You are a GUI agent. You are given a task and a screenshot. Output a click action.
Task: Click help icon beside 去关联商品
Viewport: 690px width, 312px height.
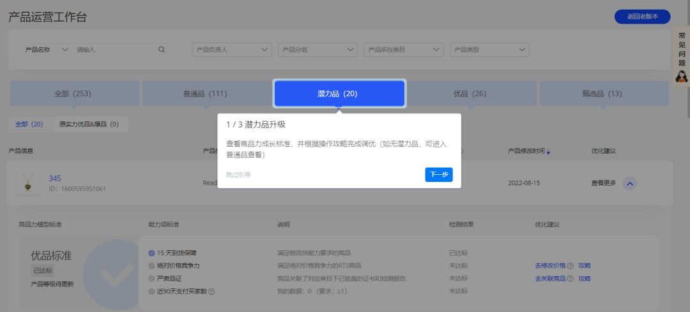click(x=571, y=279)
